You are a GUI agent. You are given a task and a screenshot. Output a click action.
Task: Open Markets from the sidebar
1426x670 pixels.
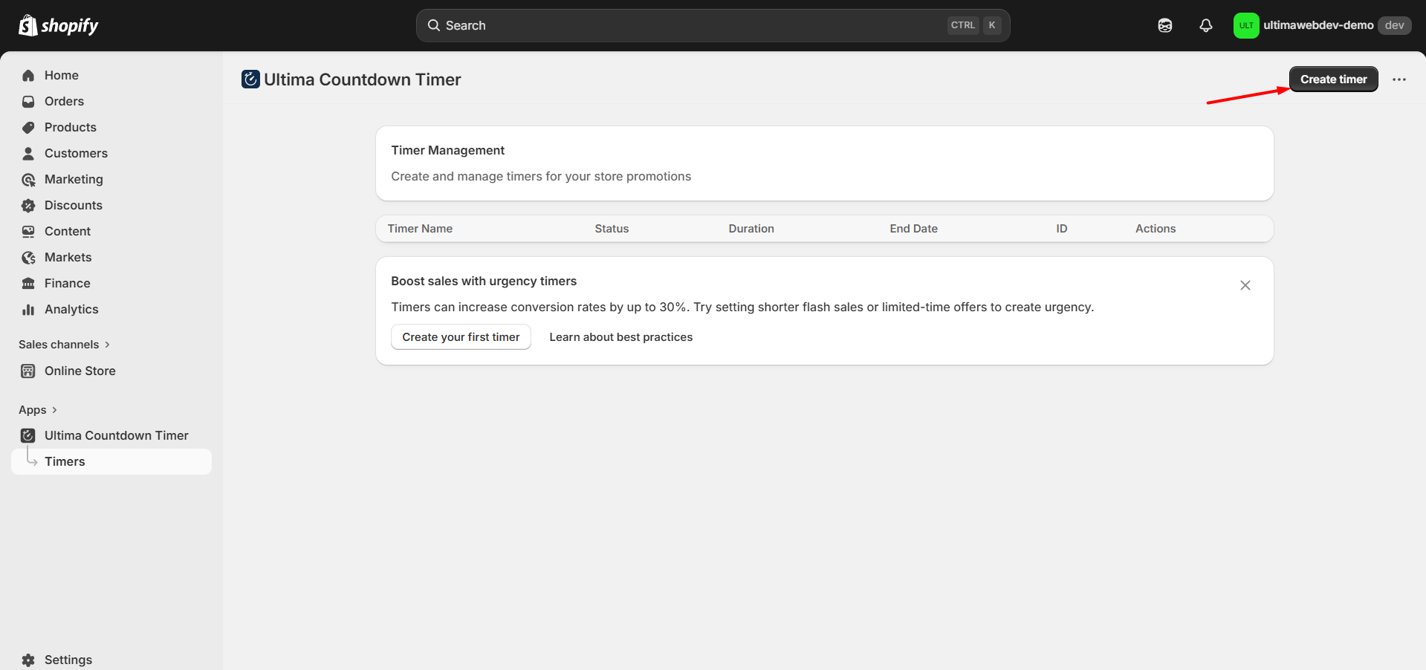(x=111, y=257)
